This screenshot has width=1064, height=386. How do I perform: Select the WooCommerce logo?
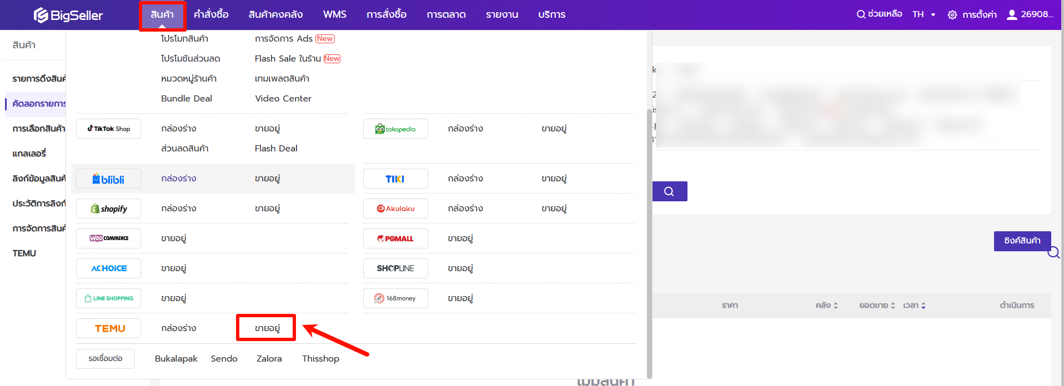click(x=108, y=238)
